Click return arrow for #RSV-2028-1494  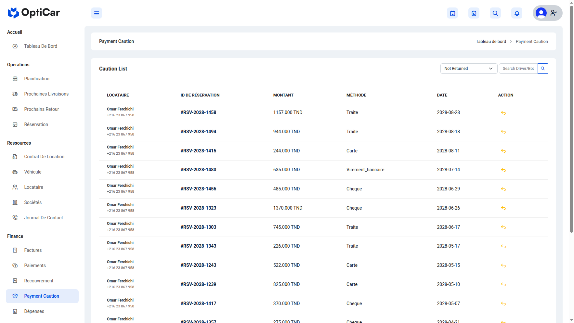coord(503,132)
